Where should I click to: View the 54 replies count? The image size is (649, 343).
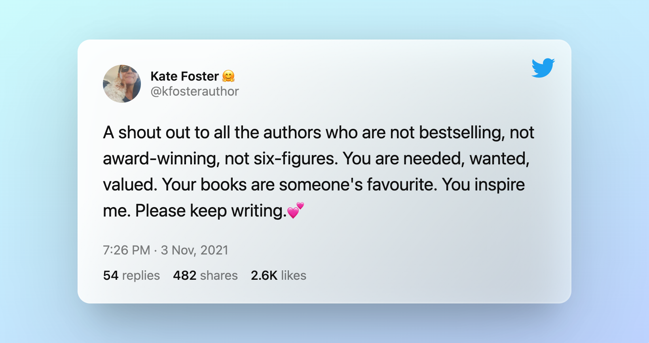131,275
